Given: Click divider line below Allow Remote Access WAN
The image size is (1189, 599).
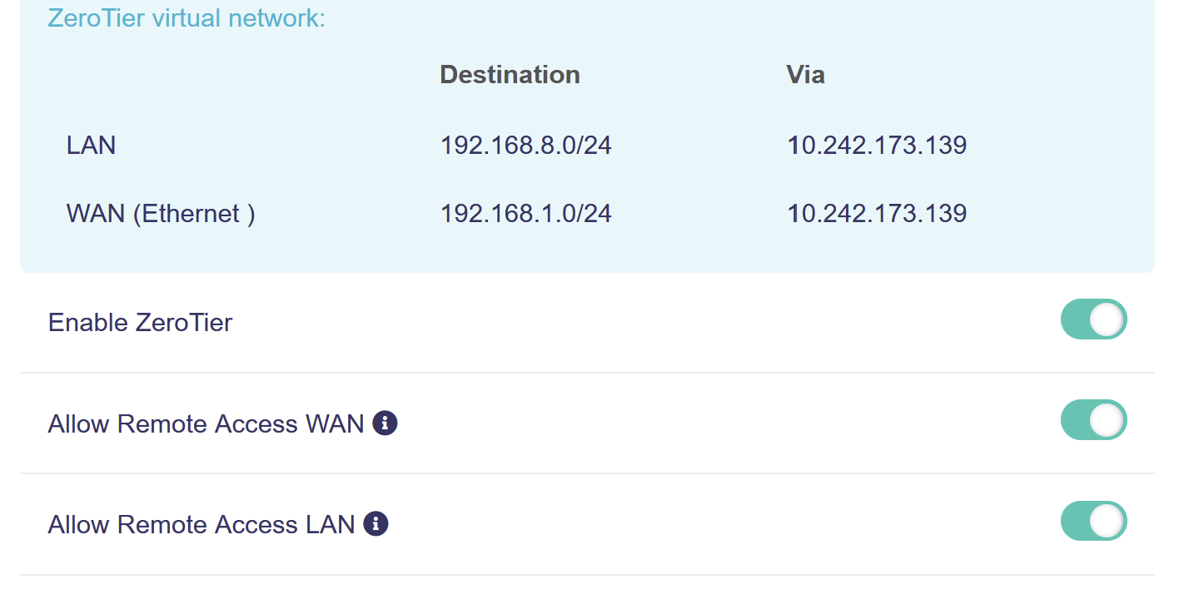Looking at the screenshot, I should pyautogui.click(x=587, y=473).
